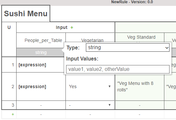The height and width of the screenshot is (120, 176).
Task: Select the People_per_Table column header
Action: click(43, 40)
